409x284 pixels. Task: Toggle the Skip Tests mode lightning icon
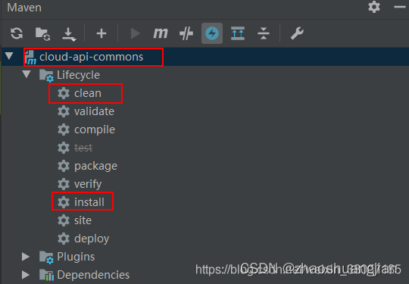212,33
